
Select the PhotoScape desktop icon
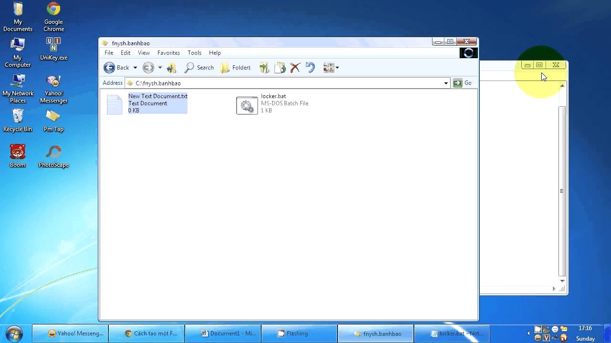(53, 156)
